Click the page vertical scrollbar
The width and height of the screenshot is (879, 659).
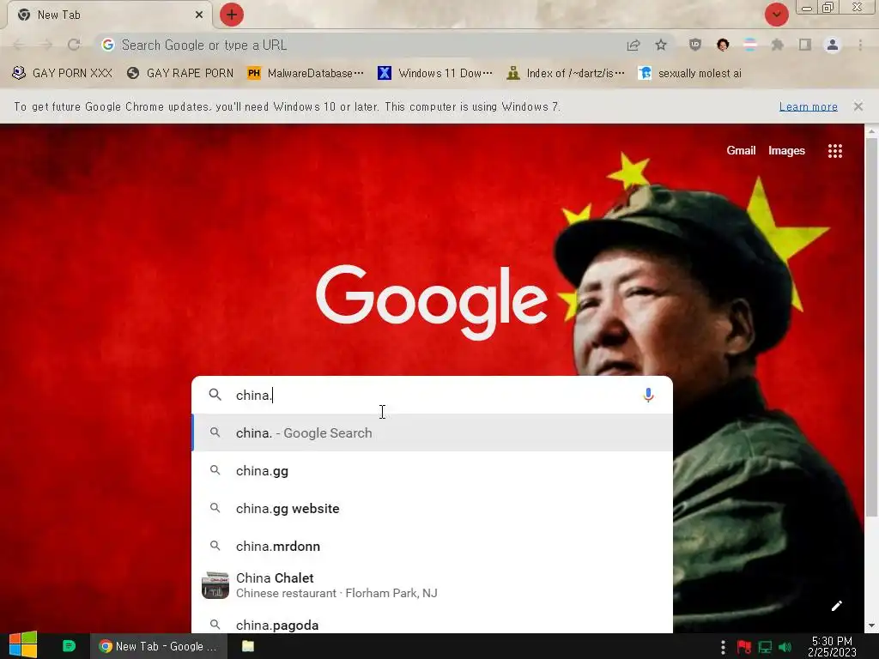pos(870,328)
